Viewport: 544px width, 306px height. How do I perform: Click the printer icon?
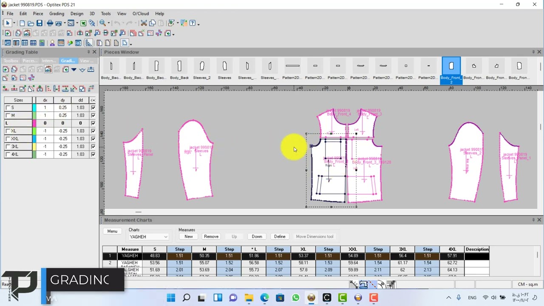(50, 23)
